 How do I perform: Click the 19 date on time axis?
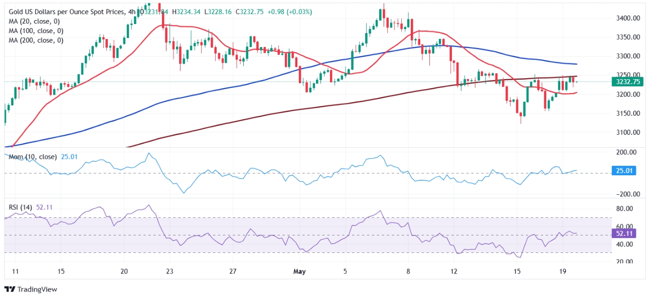click(x=563, y=271)
